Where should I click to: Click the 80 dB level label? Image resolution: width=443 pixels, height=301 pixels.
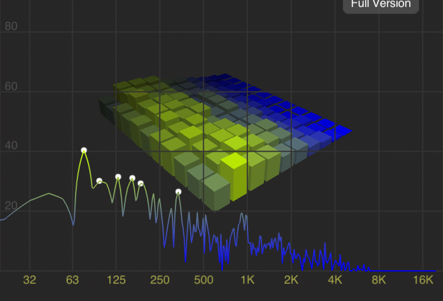(x=11, y=26)
